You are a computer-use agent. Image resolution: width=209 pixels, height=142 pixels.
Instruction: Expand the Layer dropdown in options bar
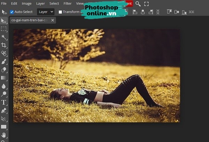tap(46, 12)
